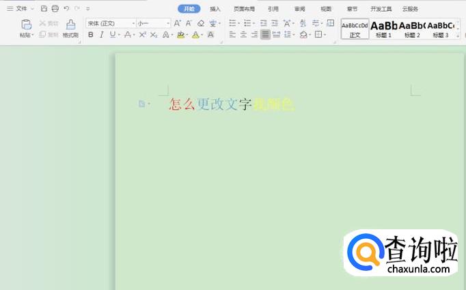The height and width of the screenshot is (290, 466).
Task: Click the yellow text highlight color button
Action: coord(181,35)
